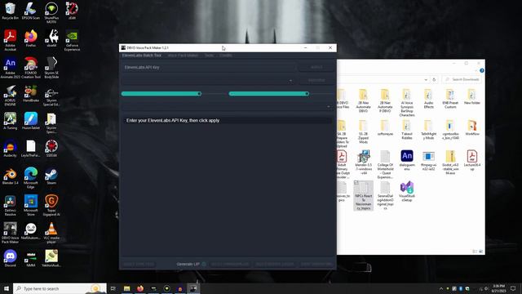The width and height of the screenshot is (522, 294).
Task: Expand the voice selection dropdown in DBVO
Action: pos(290,80)
